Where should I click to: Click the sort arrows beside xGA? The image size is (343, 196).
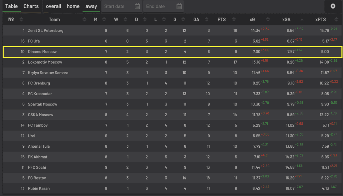[x=302, y=20]
